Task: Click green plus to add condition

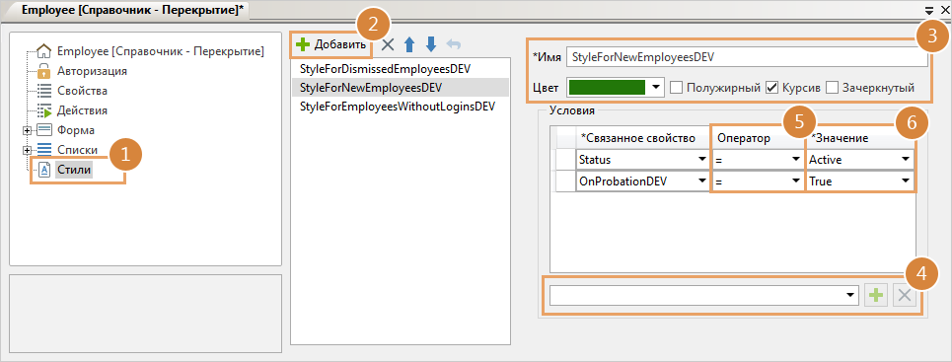Action: tap(875, 296)
